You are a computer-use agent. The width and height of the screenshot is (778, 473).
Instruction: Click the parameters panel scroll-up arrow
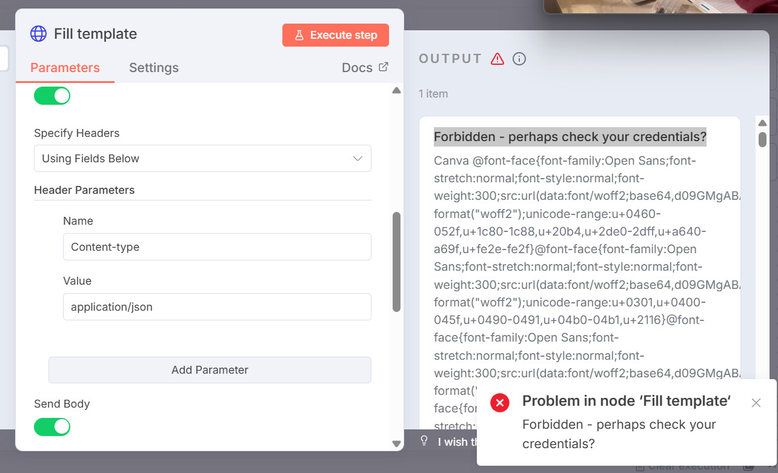pyautogui.click(x=396, y=91)
